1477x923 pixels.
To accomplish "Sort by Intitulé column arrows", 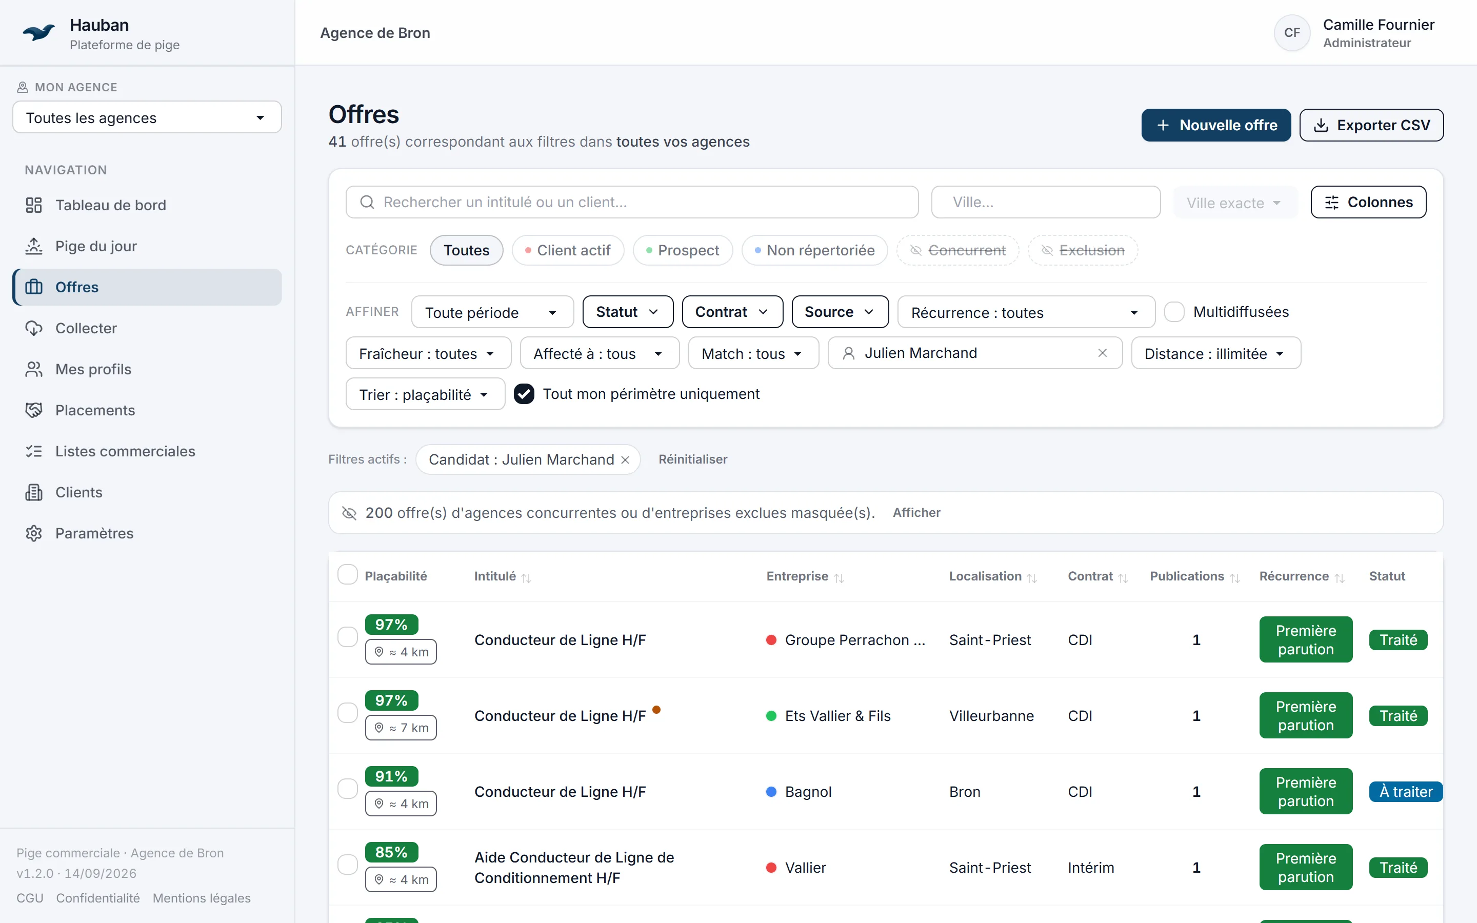I will click(x=526, y=577).
